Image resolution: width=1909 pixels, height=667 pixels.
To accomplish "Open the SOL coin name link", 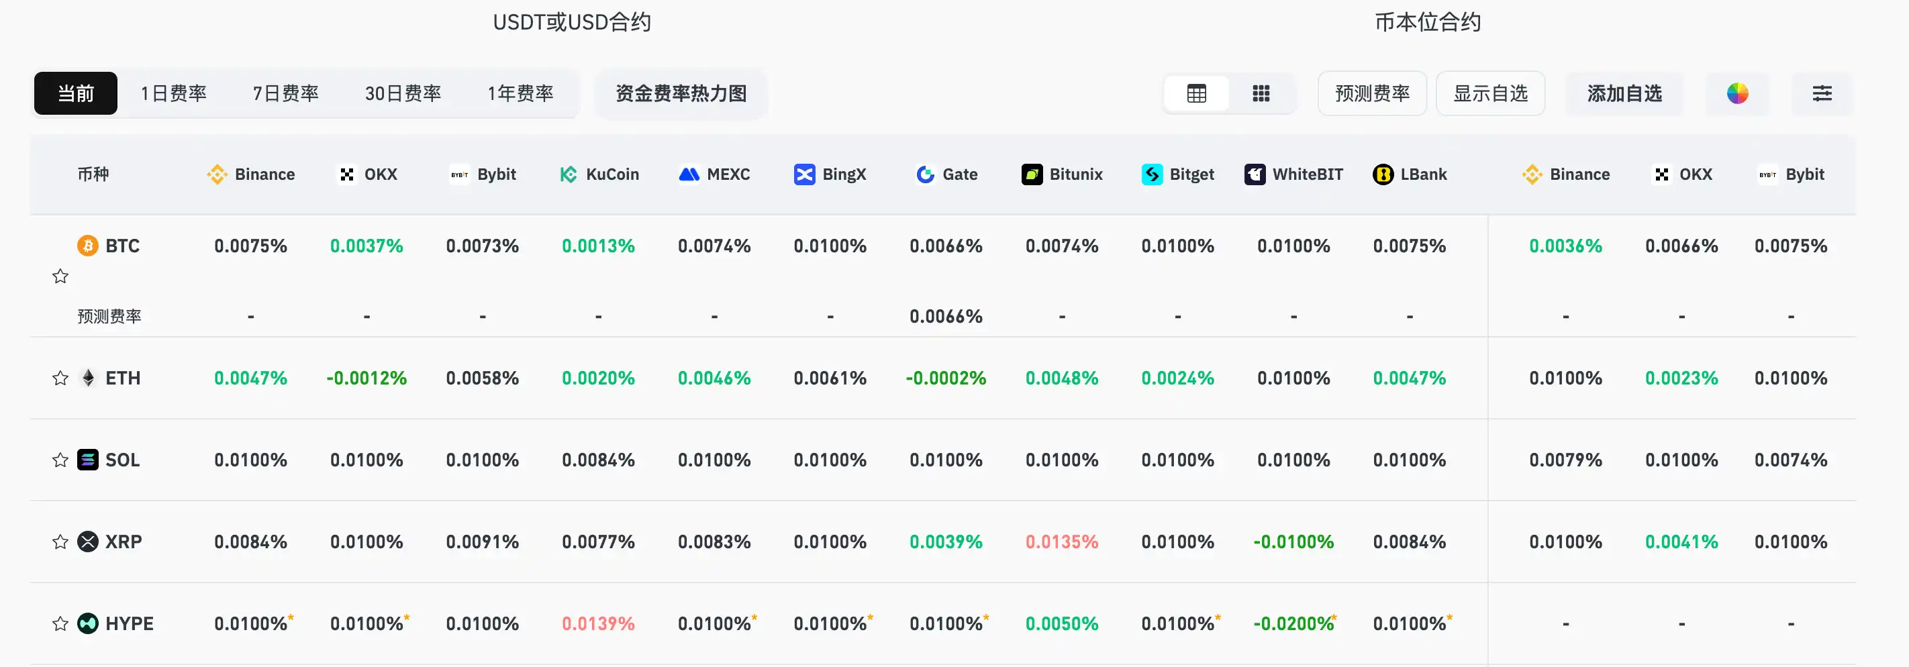I will tap(122, 460).
